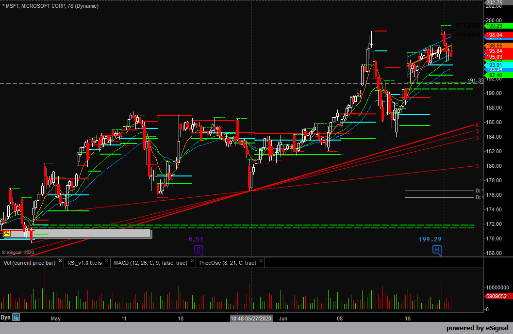Image resolution: width=513 pixels, height=334 pixels.
Task: Click the lock-clock icon beside Dyn
Action: tap(16, 317)
